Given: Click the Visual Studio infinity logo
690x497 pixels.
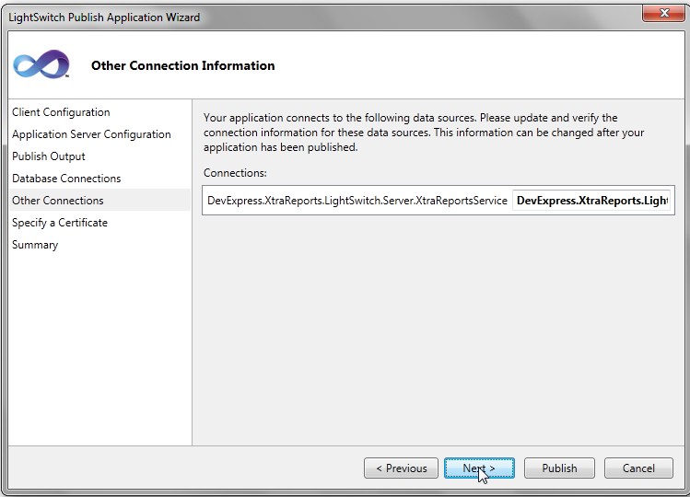Looking at the screenshot, I should point(41,65).
